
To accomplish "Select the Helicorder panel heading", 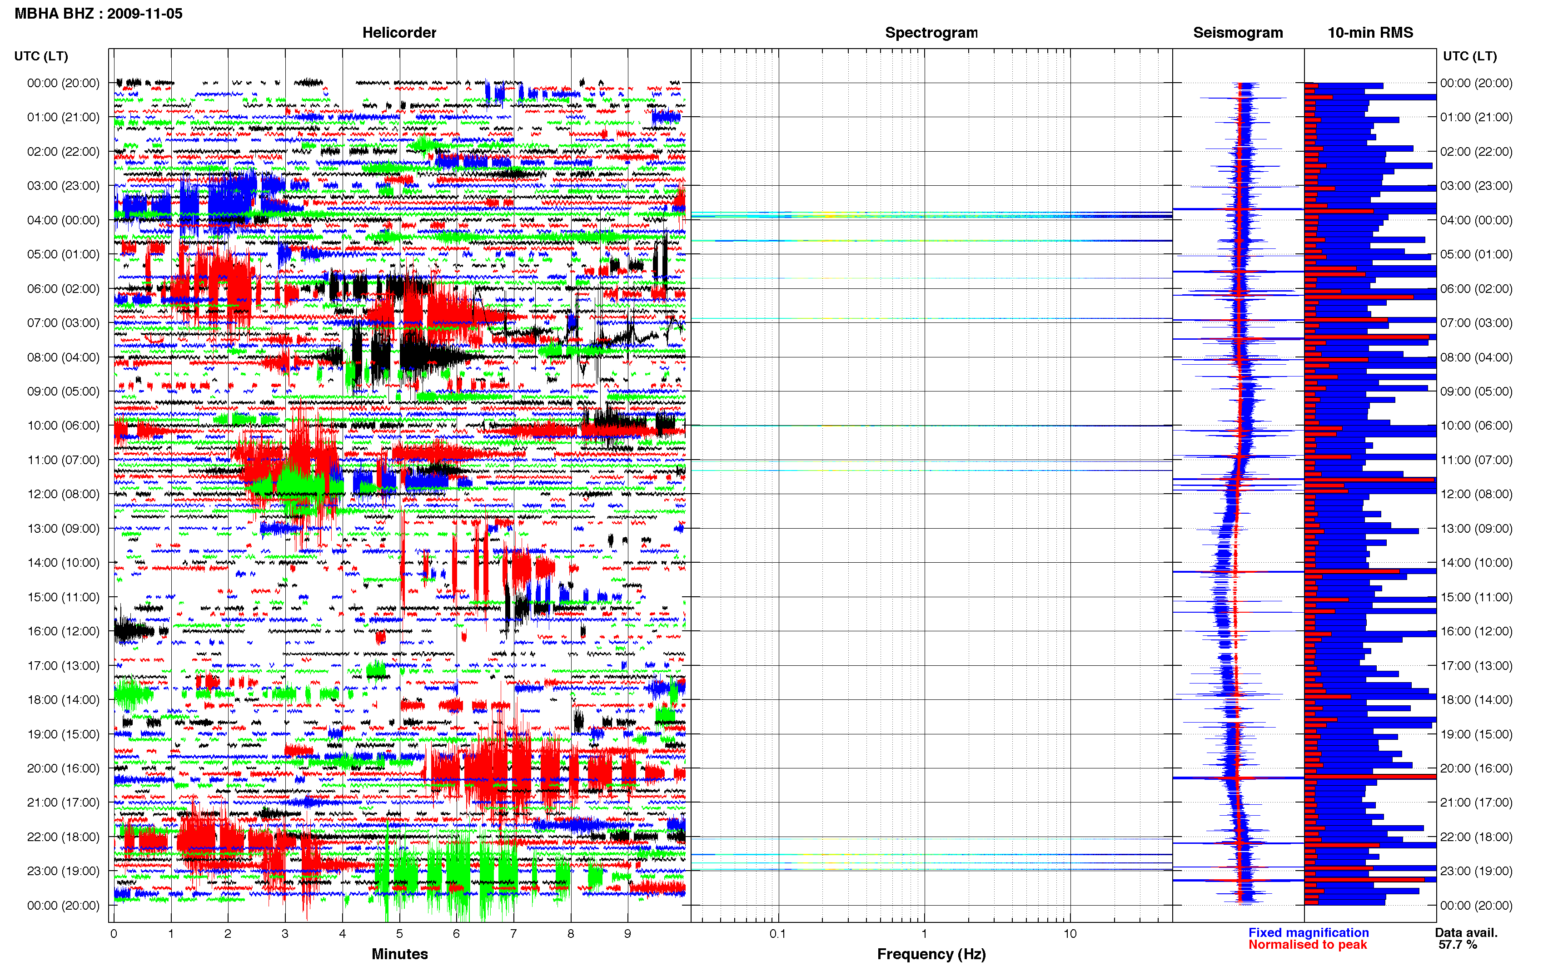I will [x=399, y=33].
